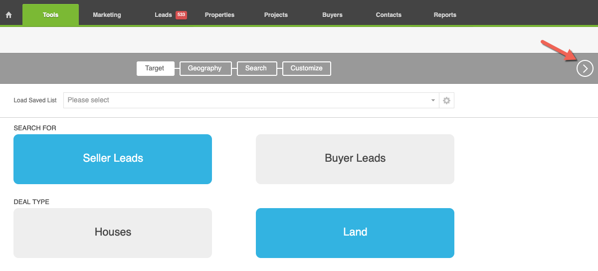View the Reports section
Image resolution: width=598 pixels, height=271 pixels.
445,15
